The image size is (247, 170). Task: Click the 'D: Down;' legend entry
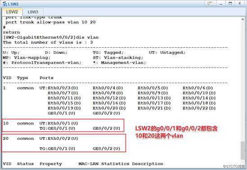(x=56, y=53)
